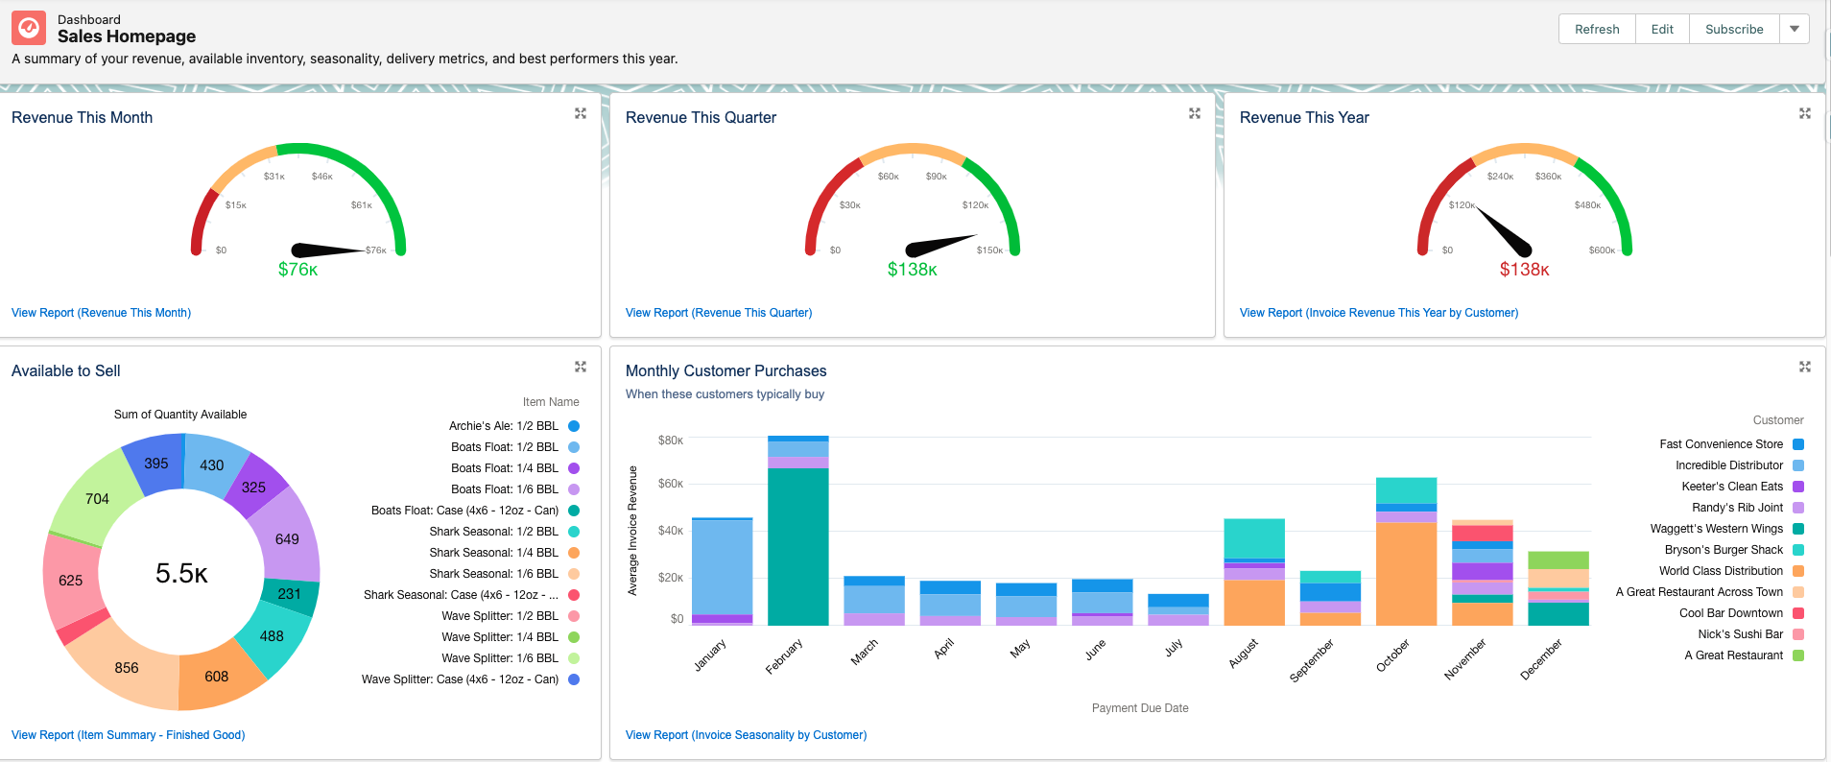Open View Report for Revenue This Month
Viewport: 1831px width, 762px height.
(101, 313)
